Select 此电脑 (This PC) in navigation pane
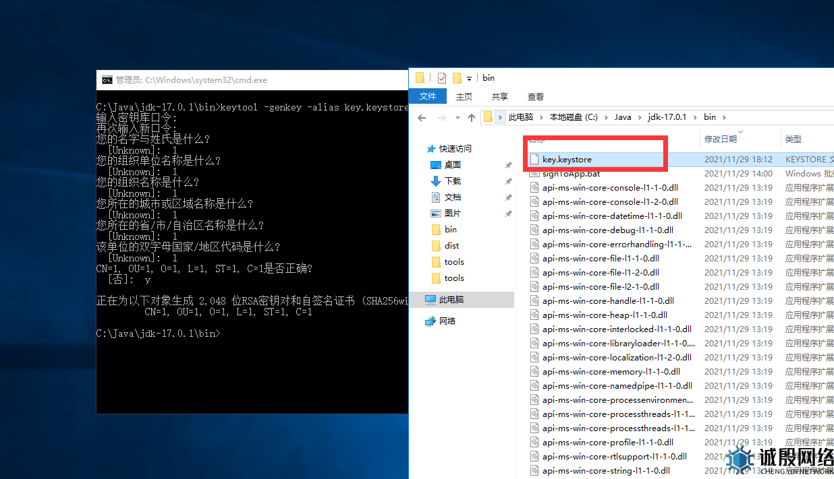The image size is (834, 479). 451,300
